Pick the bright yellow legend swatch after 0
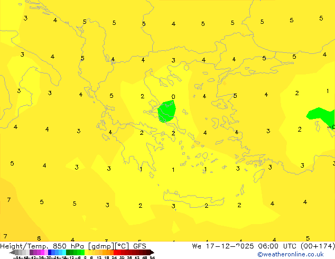This screenshot has height=259, width=335. (x=86, y=252)
